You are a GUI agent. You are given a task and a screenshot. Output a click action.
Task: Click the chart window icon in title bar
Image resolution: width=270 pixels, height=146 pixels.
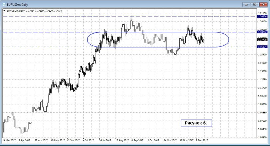pos(4,4)
